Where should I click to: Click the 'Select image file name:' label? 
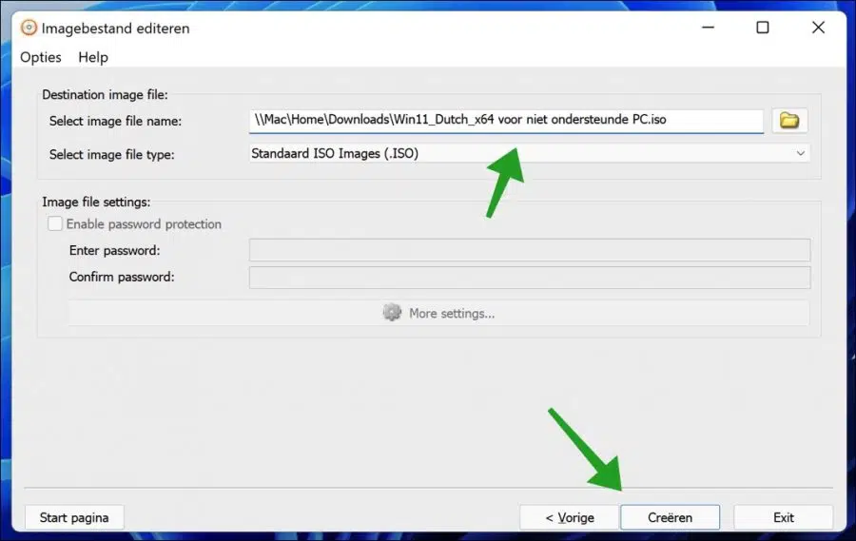pos(115,121)
